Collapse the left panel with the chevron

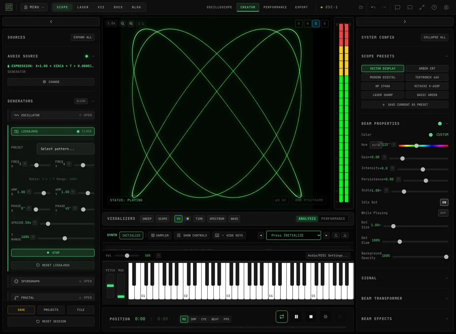[x=51, y=22]
